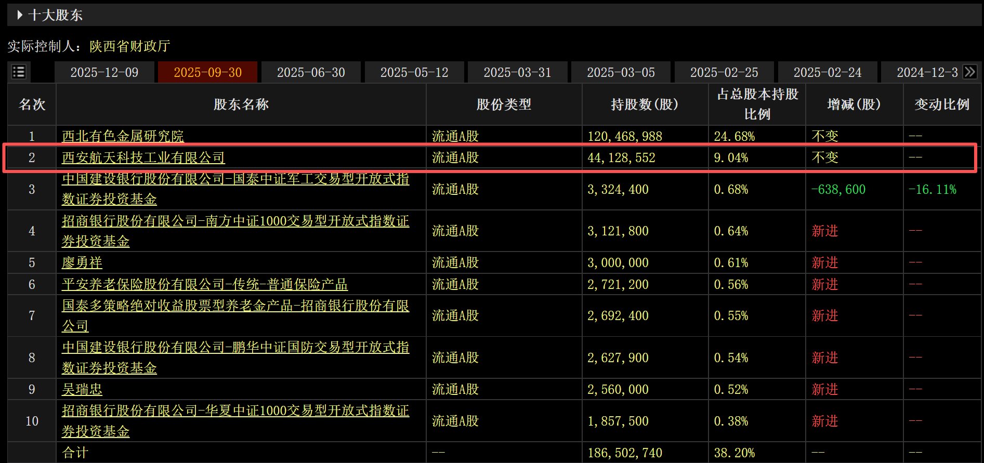
Task: Click the -638,600 change value
Action: (838, 189)
